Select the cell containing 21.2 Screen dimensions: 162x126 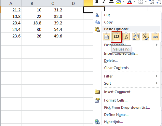(11, 10)
